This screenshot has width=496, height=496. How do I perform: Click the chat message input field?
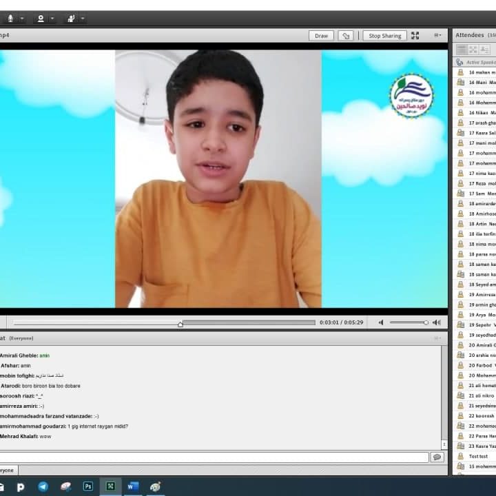coord(214,457)
